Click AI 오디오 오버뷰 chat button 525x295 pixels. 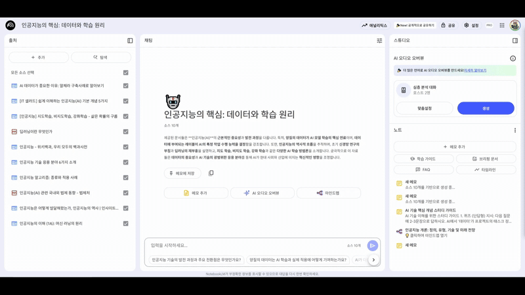point(262,193)
